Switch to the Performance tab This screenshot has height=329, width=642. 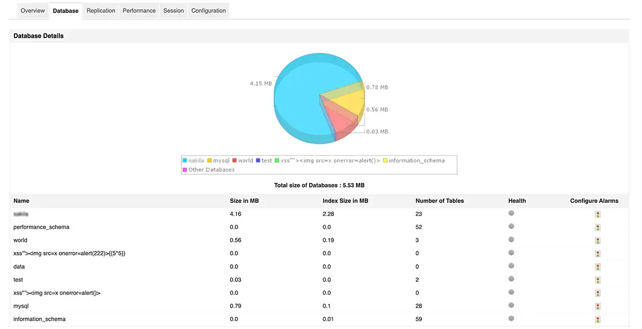[x=139, y=10]
